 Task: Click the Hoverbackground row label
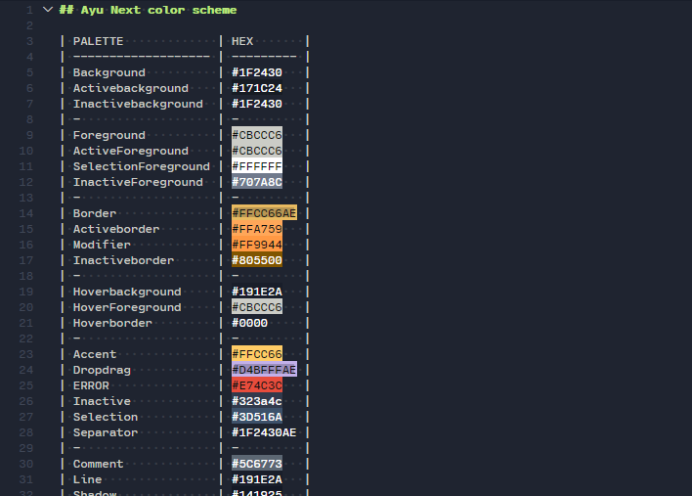tap(127, 292)
